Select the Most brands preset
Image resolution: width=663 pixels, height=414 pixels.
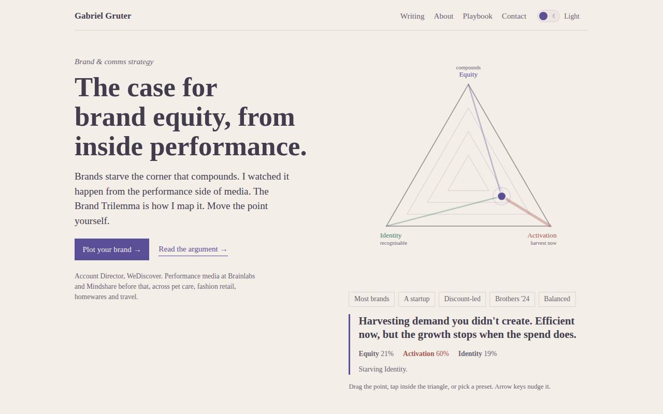click(x=371, y=299)
